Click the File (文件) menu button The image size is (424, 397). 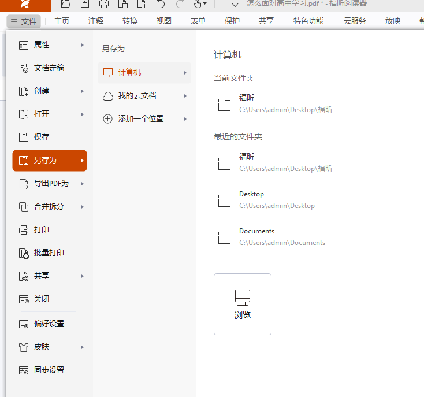pyautogui.click(x=24, y=21)
